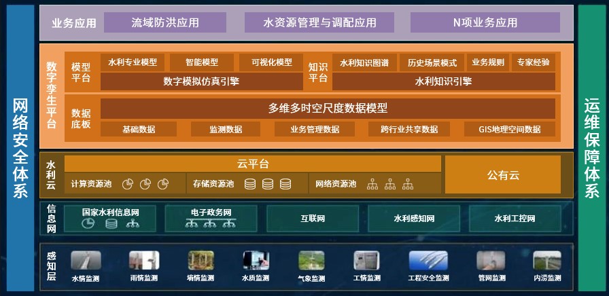The height and width of the screenshot is (296, 609).
Task: Click the 多维多时空尺度数据模型 bar
Action: (328, 108)
